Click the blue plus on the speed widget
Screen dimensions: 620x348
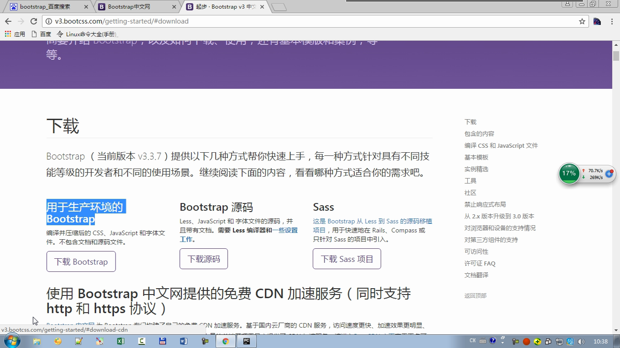point(609,174)
